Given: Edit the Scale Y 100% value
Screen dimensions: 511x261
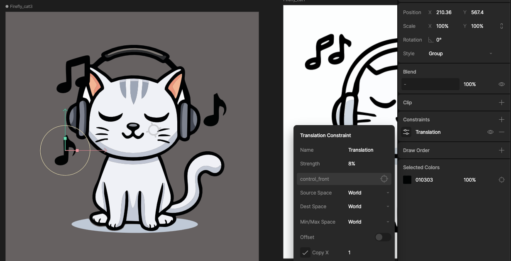Looking at the screenshot, I should [x=477, y=26].
